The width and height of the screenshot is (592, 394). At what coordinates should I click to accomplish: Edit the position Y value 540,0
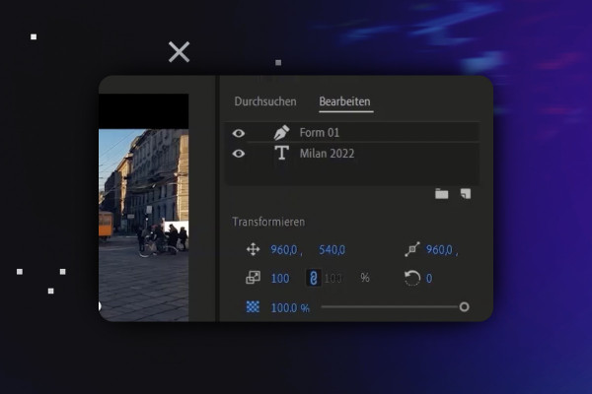pyautogui.click(x=332, y=250)
